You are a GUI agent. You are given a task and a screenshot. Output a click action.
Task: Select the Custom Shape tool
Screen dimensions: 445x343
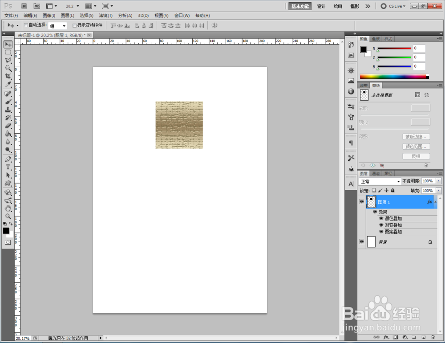tap(8, 183)
